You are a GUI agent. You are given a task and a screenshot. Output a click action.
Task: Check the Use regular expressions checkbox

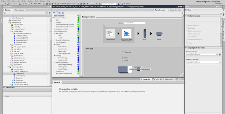tap(187, 39)
